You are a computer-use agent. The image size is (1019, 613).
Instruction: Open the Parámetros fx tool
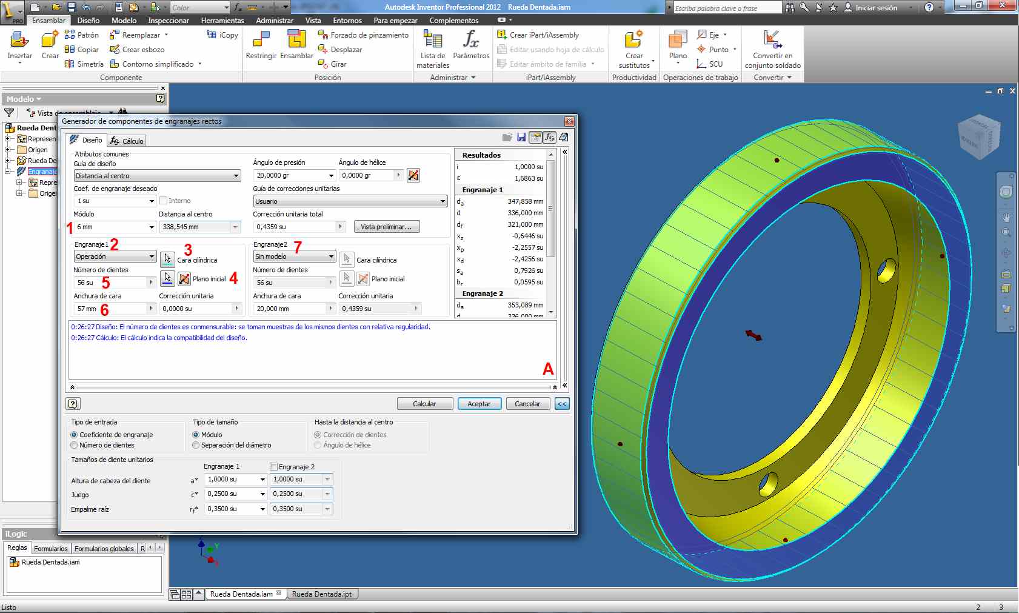471,45
